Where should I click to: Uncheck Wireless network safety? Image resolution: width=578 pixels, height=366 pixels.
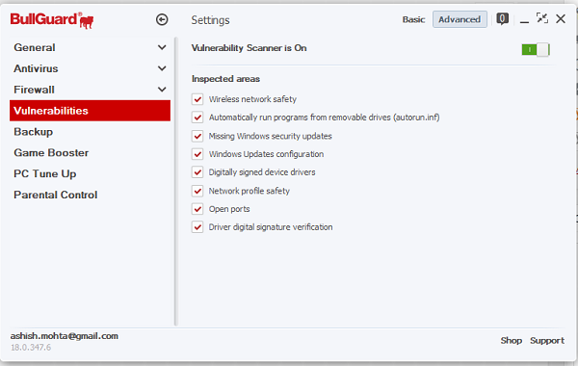point(197,99)
